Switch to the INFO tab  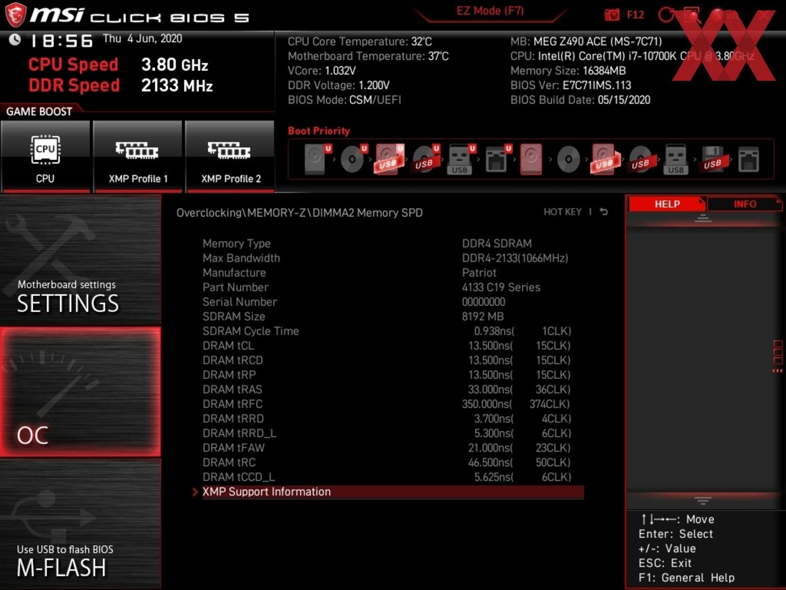[x=744, y=204]
